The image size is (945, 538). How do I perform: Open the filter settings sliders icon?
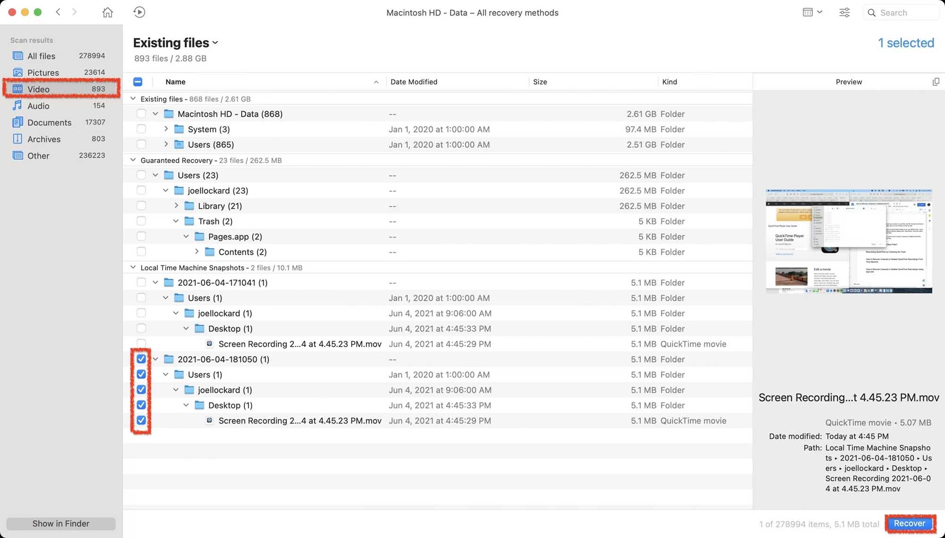(844, 12)
